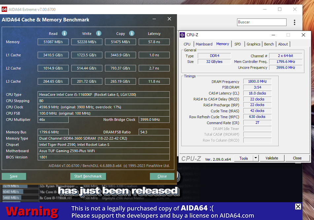Minimize the Cache & Memory Benchmark dialog
The height and width of the screenshot is (220, 314).
point(154,19)
